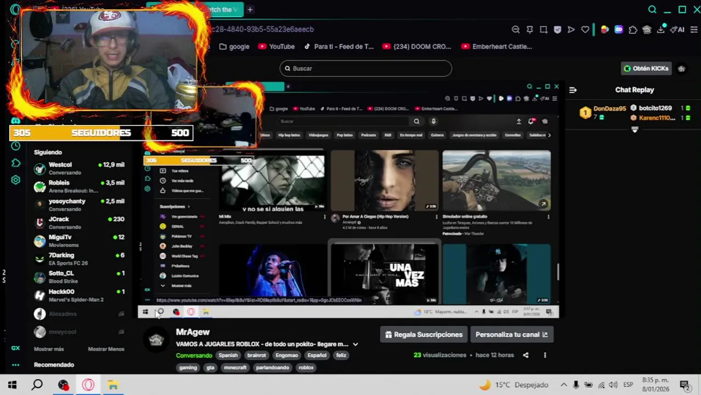Viewport: 701px width, 395px height.
Task: Click the AI button in the browser toolbar
Action: click(x=677, y=30)
